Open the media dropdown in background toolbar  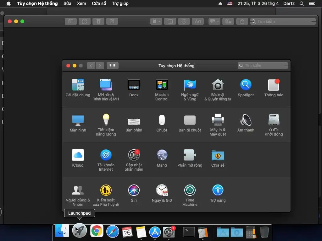point(214,21)
